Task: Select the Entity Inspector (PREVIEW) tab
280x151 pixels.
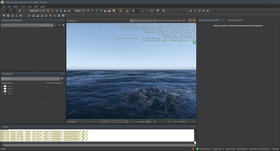Action: click(209, 20)
